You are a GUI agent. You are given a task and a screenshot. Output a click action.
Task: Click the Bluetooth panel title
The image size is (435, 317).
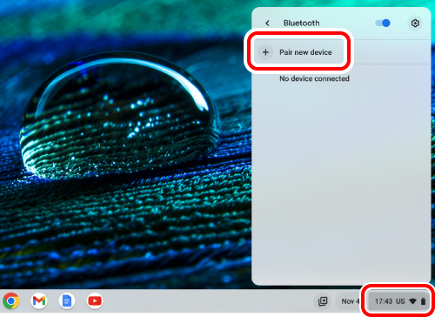point(301,23)
